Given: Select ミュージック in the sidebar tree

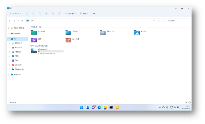Looking at the screenshot, I should [17, 65].
